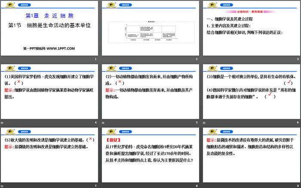Click the animation star icon under slide 4
The image size is (301, 188).
[x=2, y=123]
